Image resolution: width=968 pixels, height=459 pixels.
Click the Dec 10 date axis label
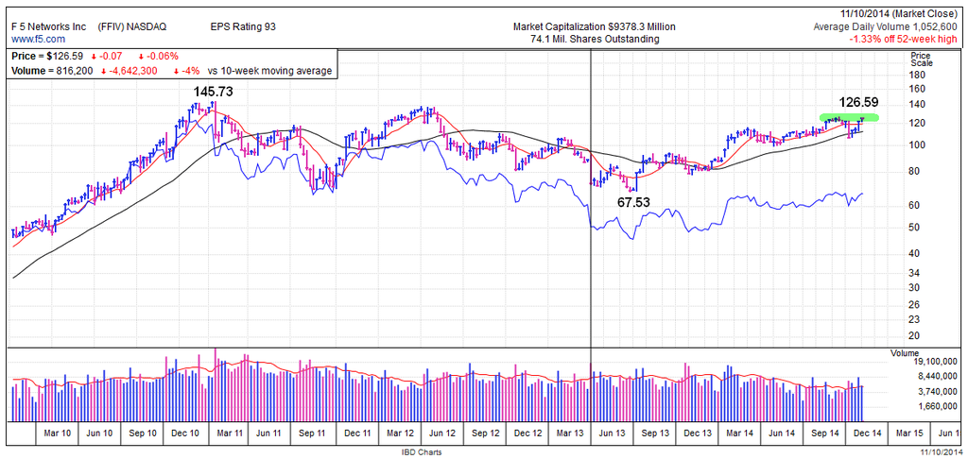coord(184,433)
